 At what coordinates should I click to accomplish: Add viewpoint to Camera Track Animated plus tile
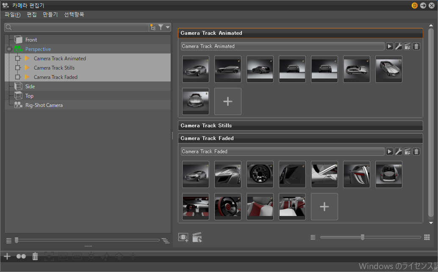pyautogui.click(x=227, y=101)
